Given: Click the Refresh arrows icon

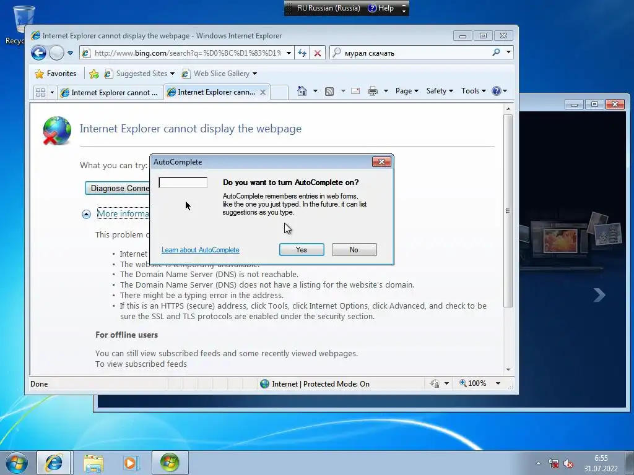Looking at the screenshot, I should (x=302, y=53).
